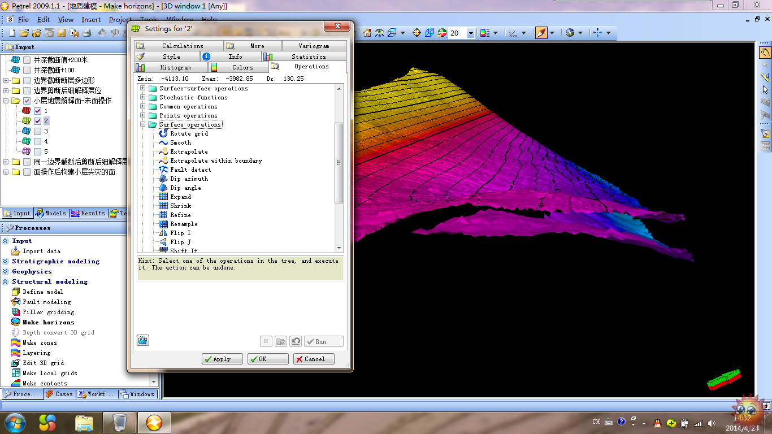
Task: Check the 井深截断+100 checkbox
Action: (27, 70)
